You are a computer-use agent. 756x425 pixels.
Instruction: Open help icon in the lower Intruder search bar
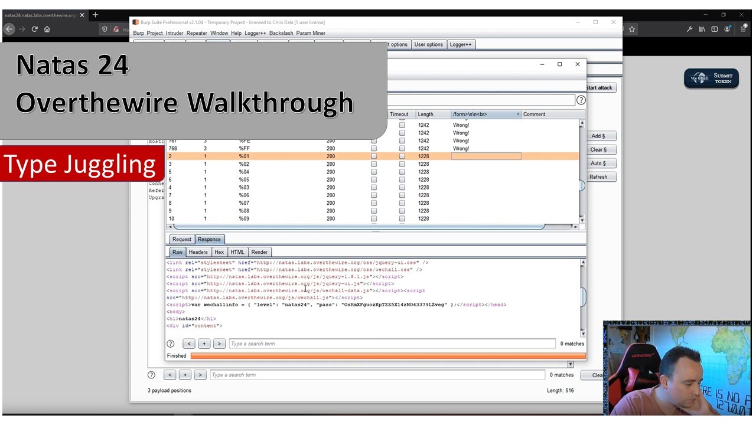pyautogui.click(x=151, y=375)
